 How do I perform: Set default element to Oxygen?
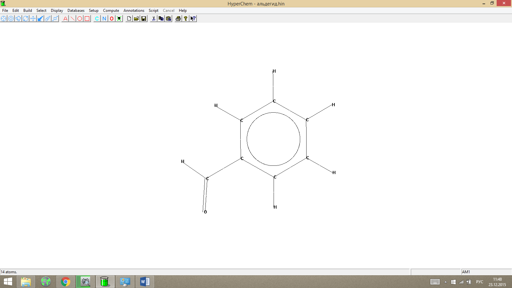click(x=112, y=19)
